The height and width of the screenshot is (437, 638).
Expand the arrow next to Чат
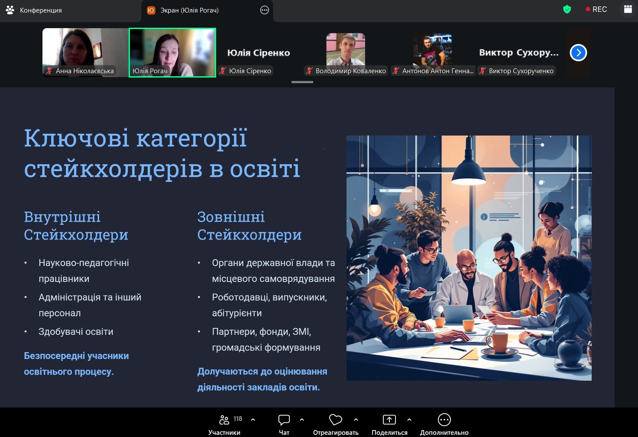[302, 419]
